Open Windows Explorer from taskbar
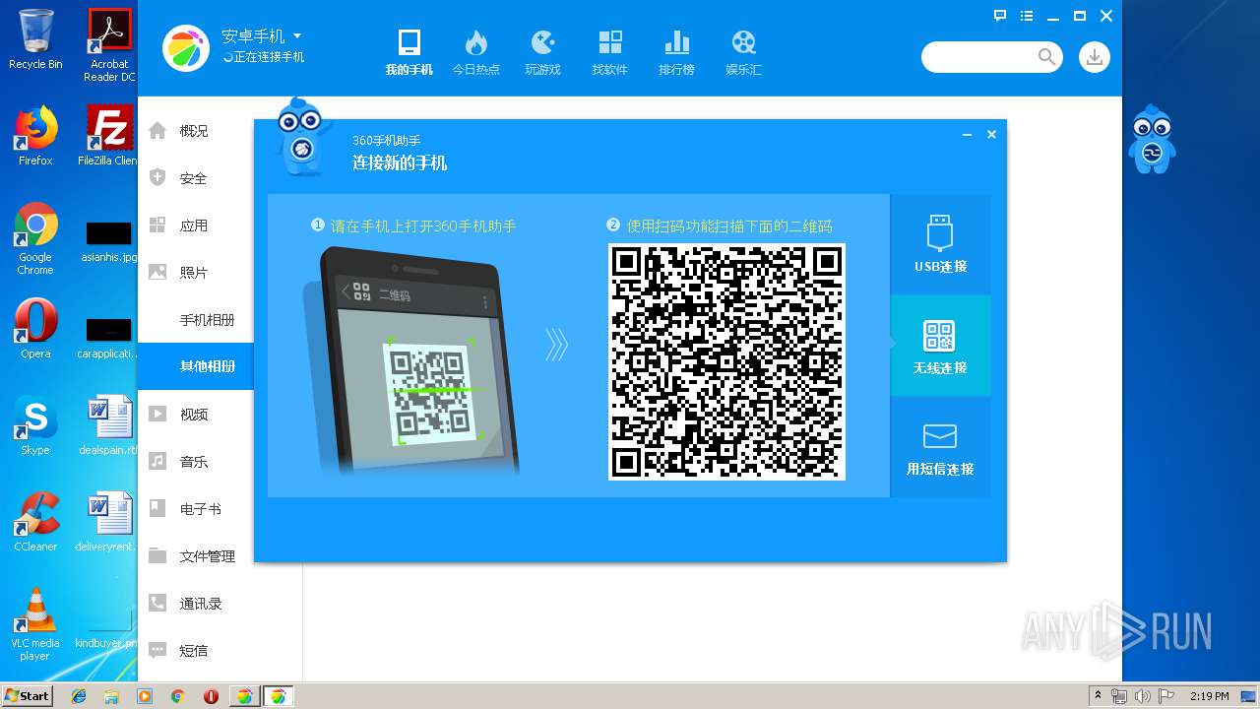This screenshot has width=1260, height=709. [x=111, y=696]
